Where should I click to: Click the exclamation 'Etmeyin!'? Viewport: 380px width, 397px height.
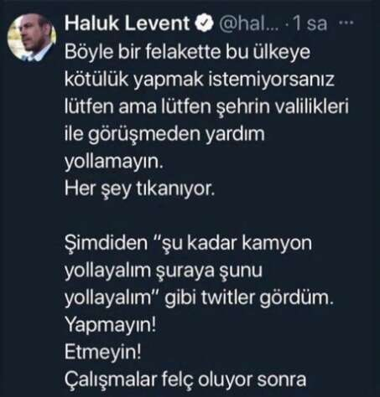pyautogui.click(x=103, y=352)
